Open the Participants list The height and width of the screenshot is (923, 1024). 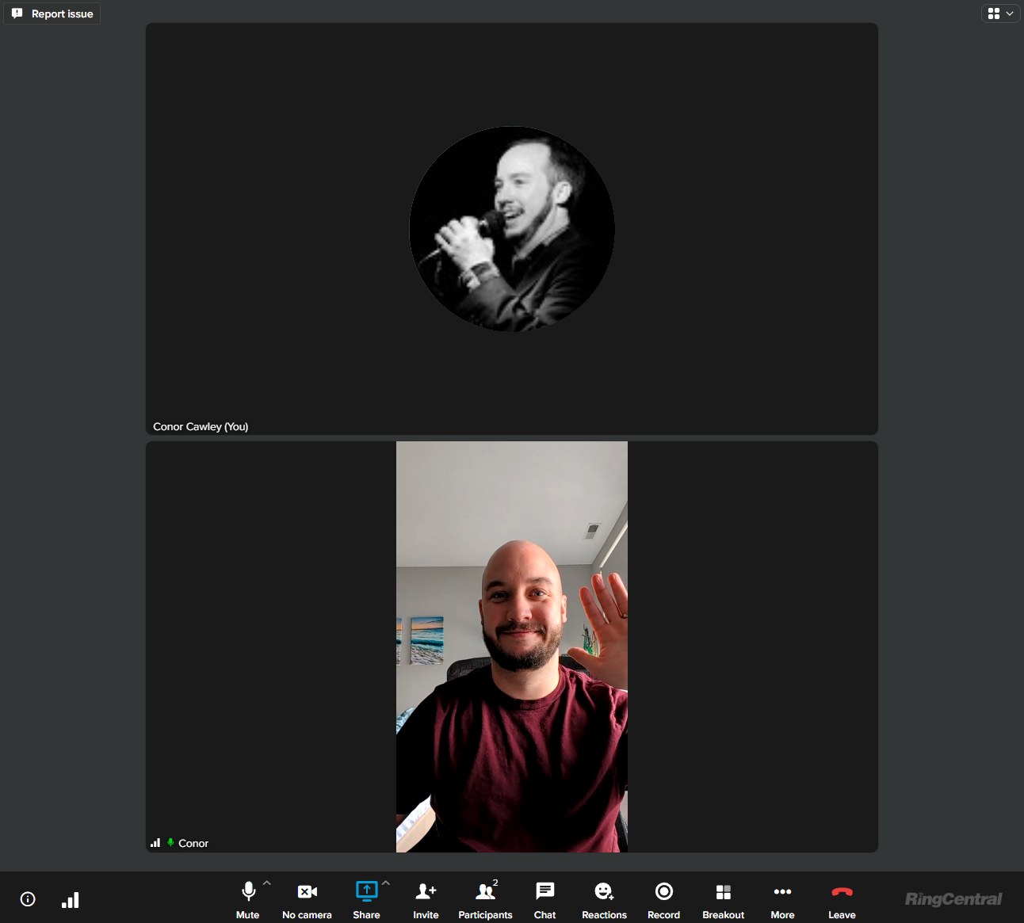(x=485, y=892)
